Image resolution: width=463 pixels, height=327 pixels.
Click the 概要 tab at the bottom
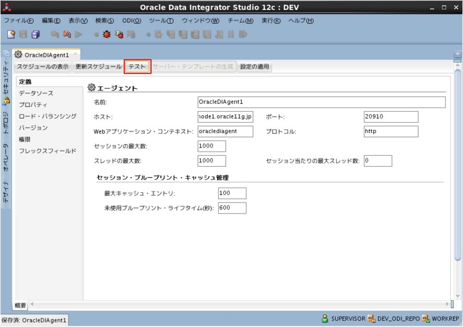(x=20, y=306)
